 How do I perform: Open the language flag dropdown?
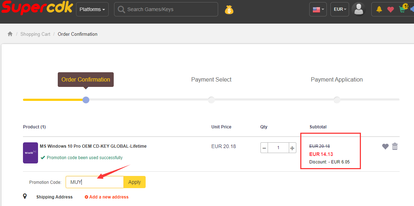click(318, 10)
